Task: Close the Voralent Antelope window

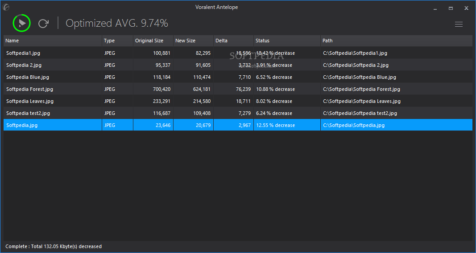Action: pos(466,8)
